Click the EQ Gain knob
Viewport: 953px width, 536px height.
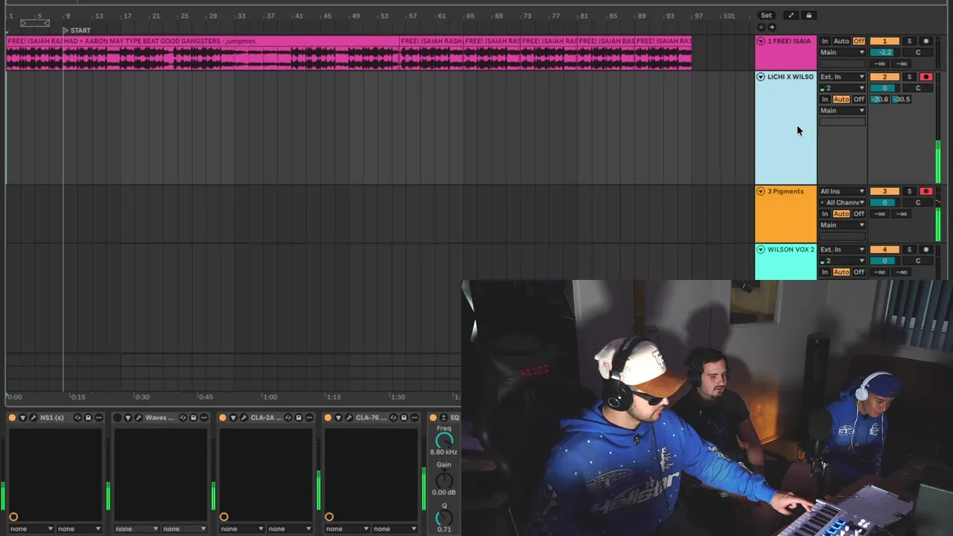[x=444, y=480]
